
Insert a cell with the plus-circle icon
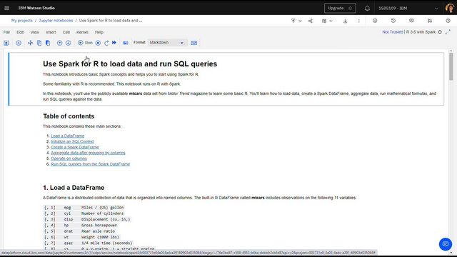tap(19, 43)
